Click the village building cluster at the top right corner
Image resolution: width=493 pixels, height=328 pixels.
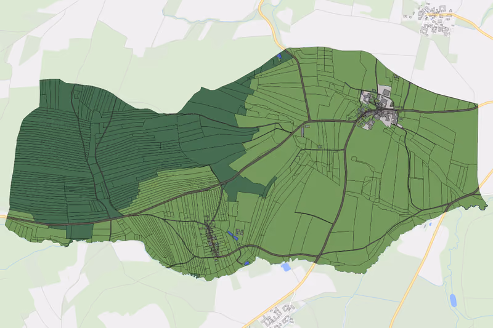436,20
